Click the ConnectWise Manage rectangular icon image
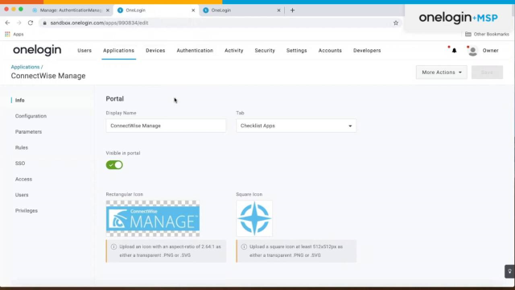 pyautogui.click(x=153, y=218)
